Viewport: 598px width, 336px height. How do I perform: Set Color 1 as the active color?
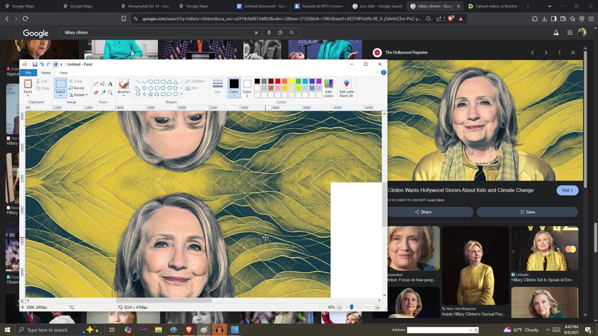(x=234, y=88)
